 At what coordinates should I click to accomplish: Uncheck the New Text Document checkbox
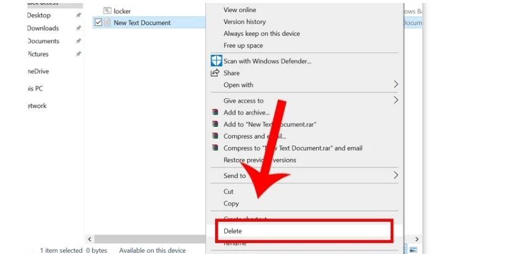coord(98,23)
